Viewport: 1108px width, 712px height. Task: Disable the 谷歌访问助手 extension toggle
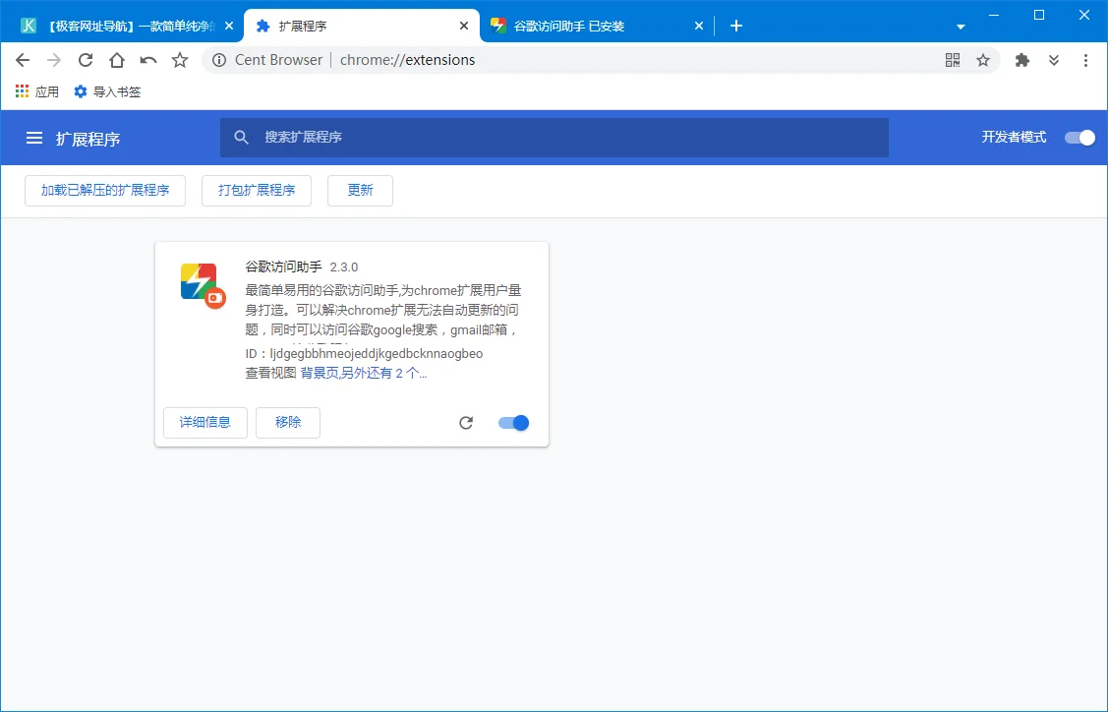click(514, 423)
